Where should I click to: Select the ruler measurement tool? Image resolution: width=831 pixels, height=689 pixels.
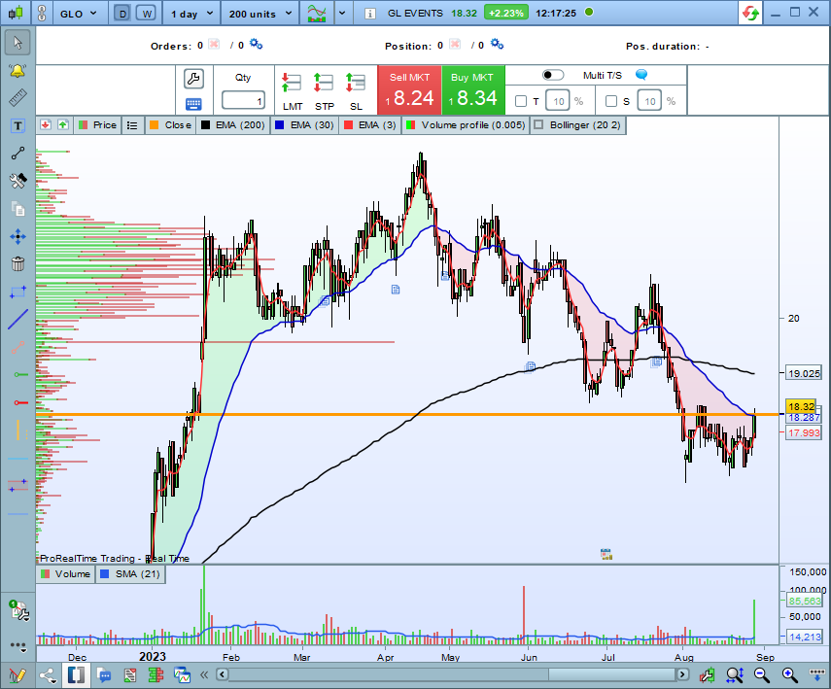pos(17,98)
